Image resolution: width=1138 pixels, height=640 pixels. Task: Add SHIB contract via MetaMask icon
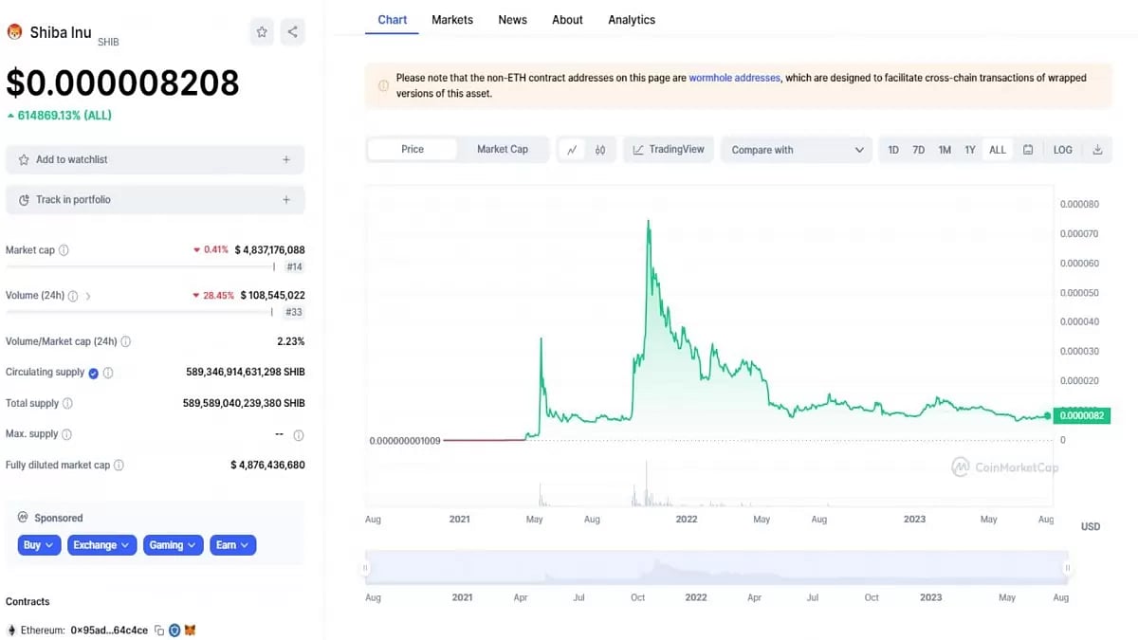[x=190, y=630]
